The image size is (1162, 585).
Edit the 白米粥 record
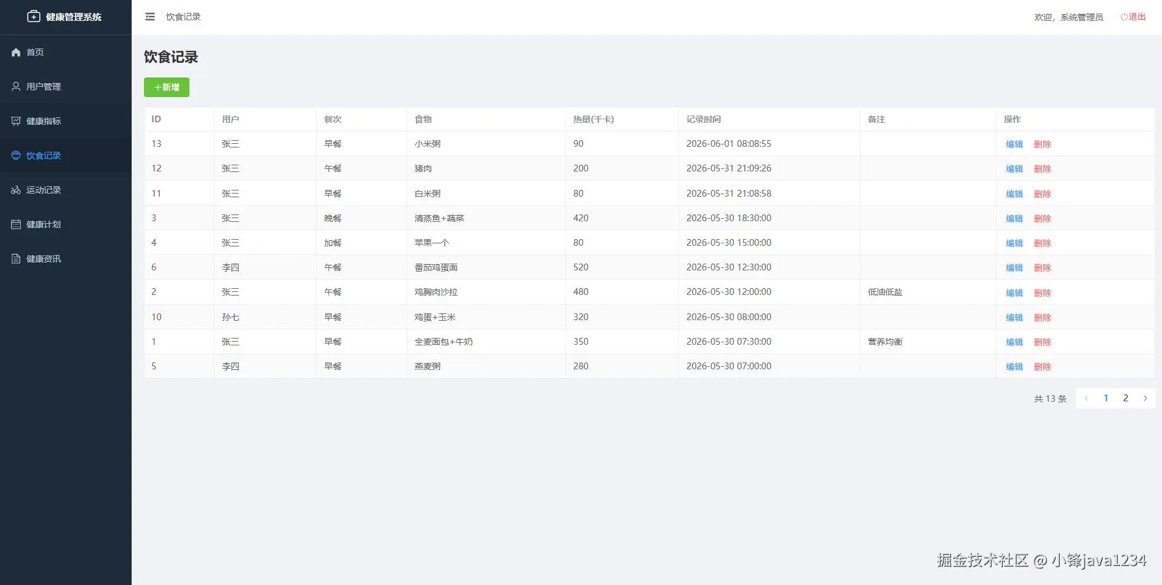1014,194
